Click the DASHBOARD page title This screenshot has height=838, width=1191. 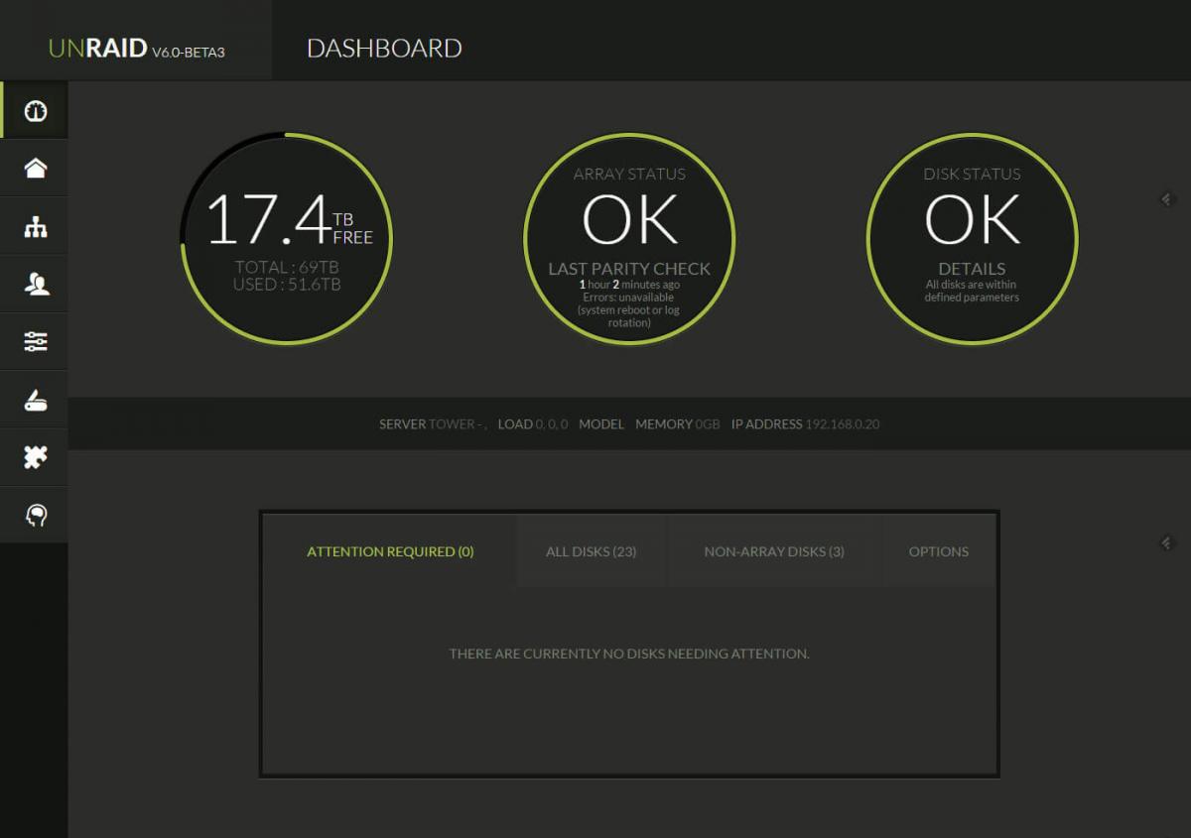pos(384,48)
